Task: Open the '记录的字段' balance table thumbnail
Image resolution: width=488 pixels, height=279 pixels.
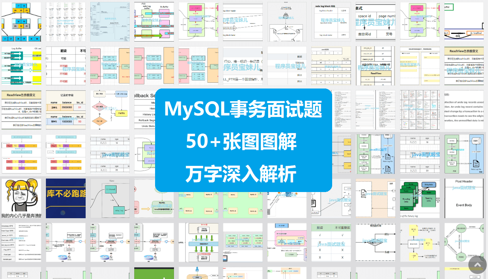Action: coord(66,110)
